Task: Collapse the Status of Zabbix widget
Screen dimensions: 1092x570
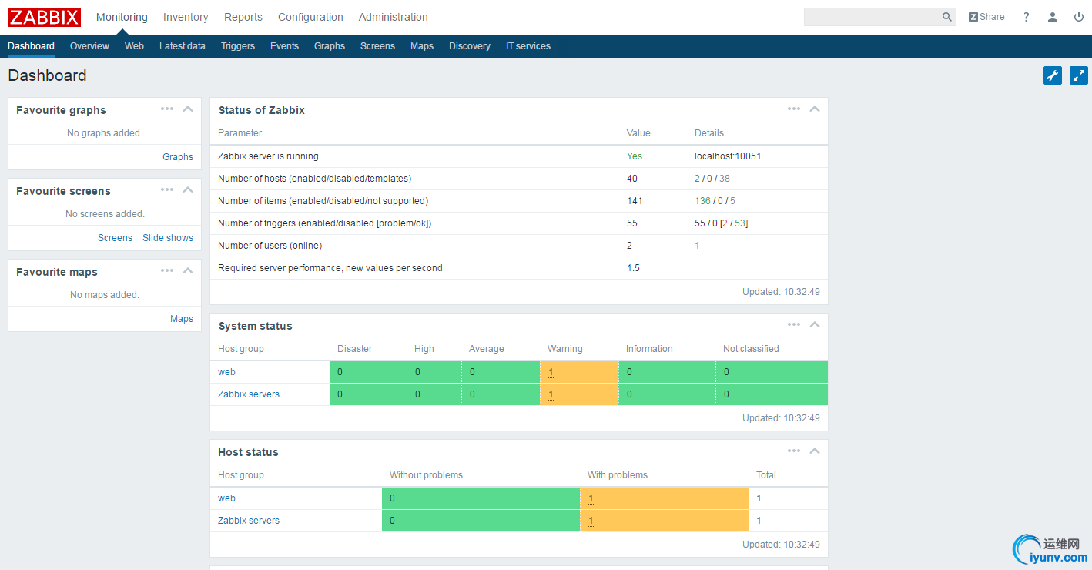Action: click(x=814, y=109)
